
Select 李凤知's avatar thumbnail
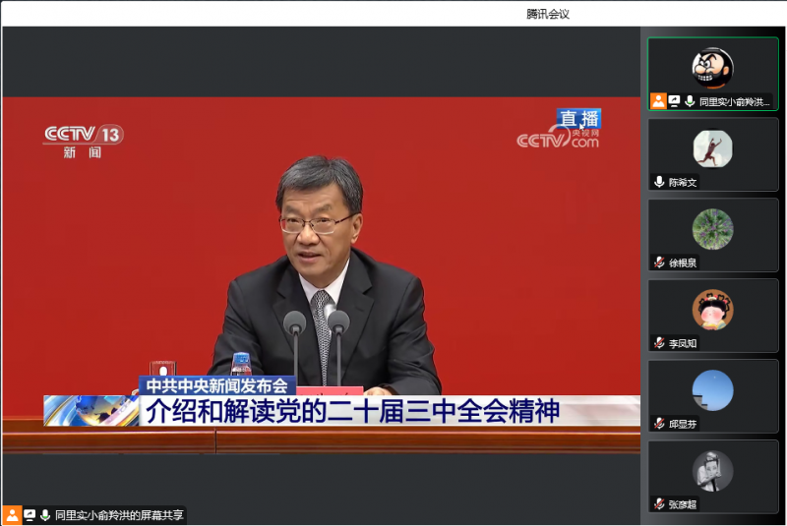pyautogui.click(x=712, y=310)
